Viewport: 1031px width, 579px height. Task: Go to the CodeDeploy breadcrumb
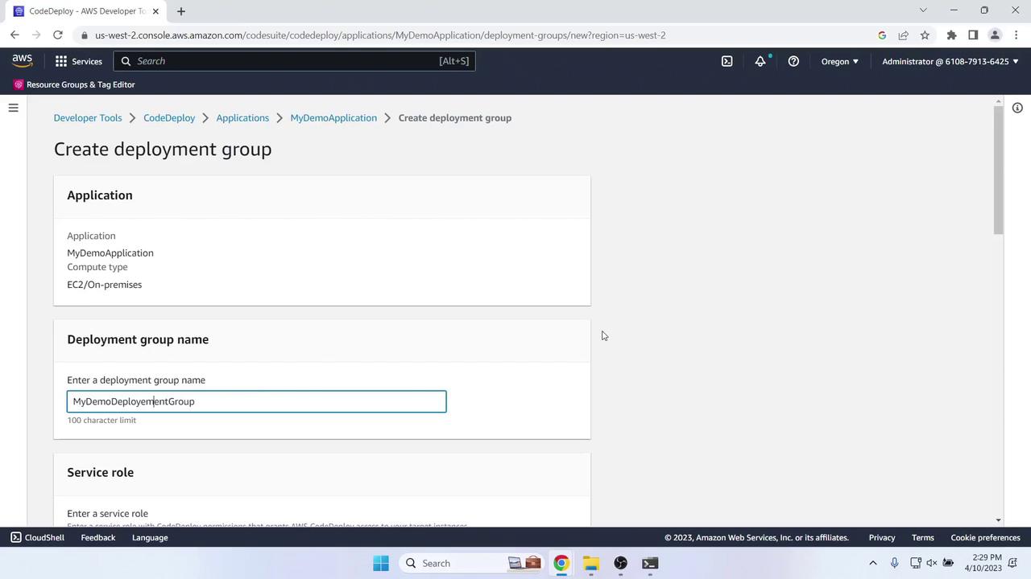pos(169,117)
